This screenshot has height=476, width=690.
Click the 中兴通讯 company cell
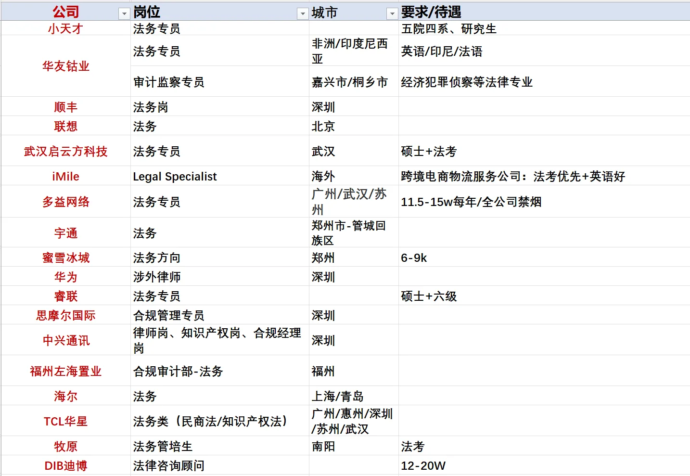66,340
